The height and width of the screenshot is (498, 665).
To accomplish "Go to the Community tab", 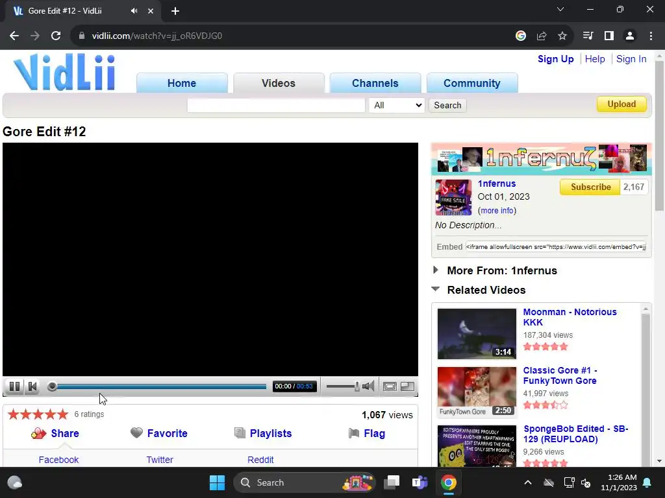I will tap(472, 83).
